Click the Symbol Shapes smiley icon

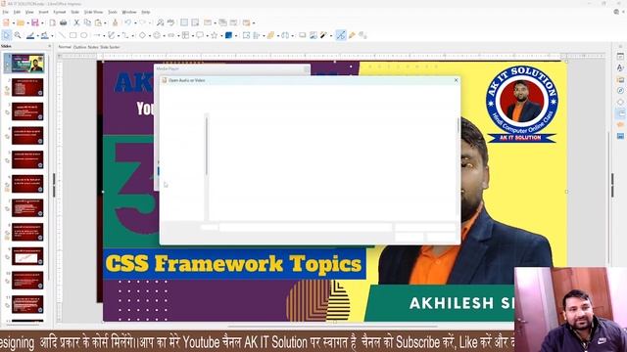(x=157, y=35)
